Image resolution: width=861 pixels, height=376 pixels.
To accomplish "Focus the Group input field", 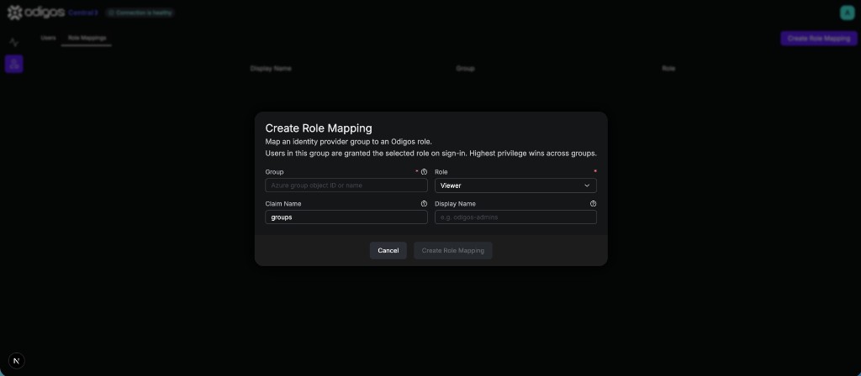I will 346,185.
